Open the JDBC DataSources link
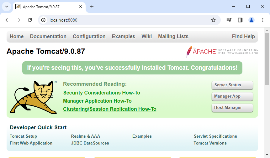The width and height of the screenshot is (270, 158). pyautogui.click(x=90, y=143)
